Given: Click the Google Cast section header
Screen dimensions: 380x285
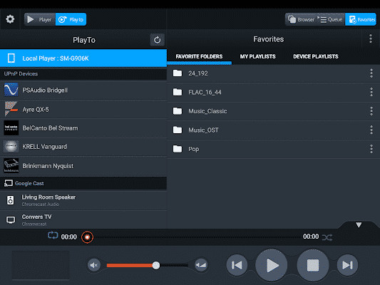Looking at the screenshot, I should click(x=83, y=183).
